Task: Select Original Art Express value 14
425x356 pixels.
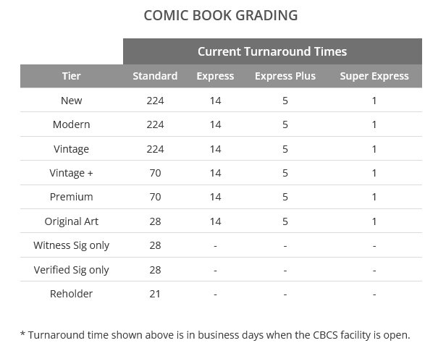Action: click(x=216, y=221)
